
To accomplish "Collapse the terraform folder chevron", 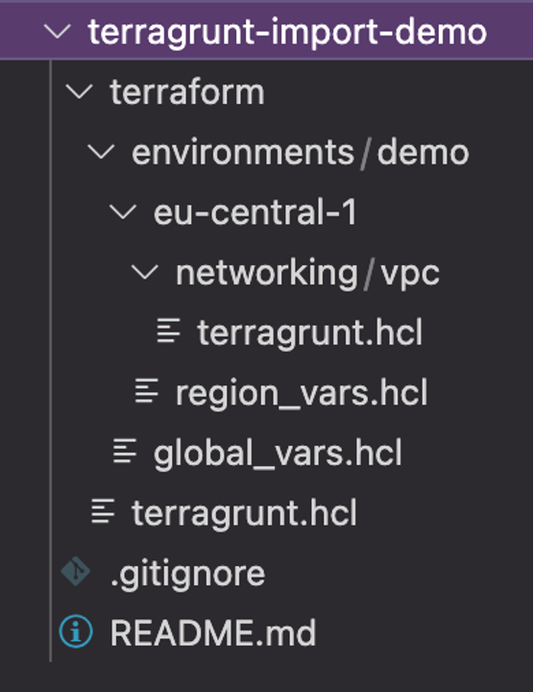I will 79,92.
